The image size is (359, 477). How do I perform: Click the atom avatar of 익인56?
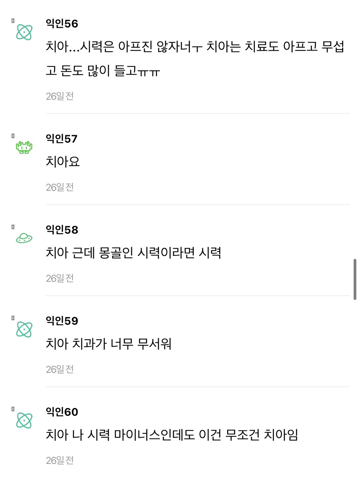coord(24,32)
